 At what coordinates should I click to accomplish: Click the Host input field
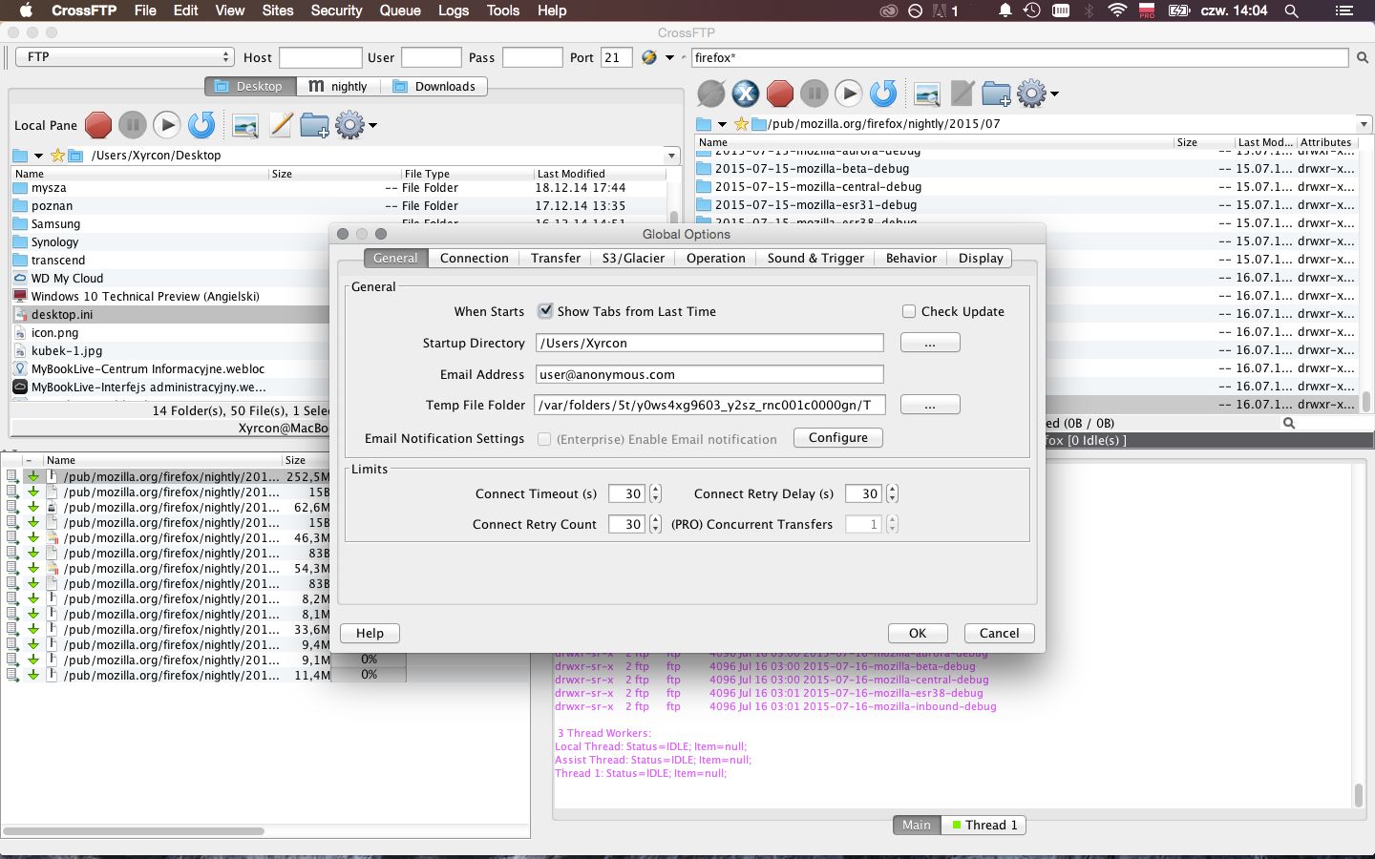click(320, 57)
